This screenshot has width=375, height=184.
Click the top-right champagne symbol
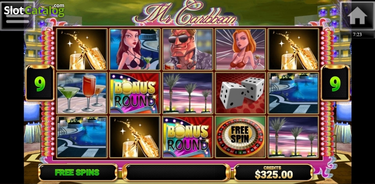[x=293, y=49]
